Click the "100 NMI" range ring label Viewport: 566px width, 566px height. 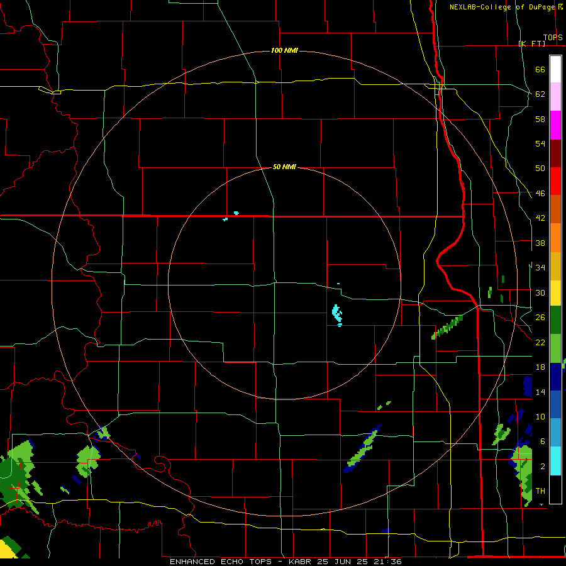tap(284, 50)
